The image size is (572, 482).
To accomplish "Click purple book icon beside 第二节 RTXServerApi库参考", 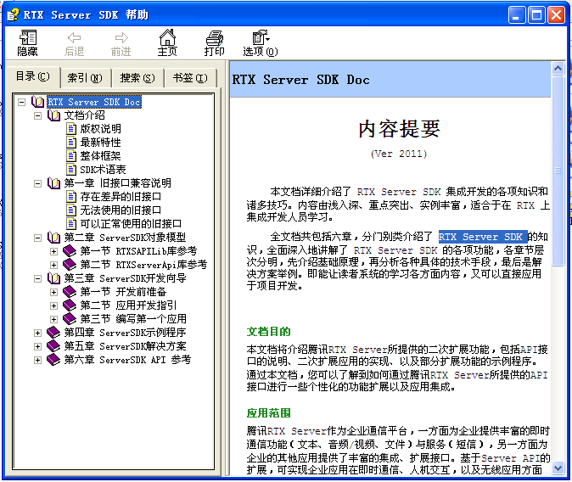I will (x=70, y=265).
